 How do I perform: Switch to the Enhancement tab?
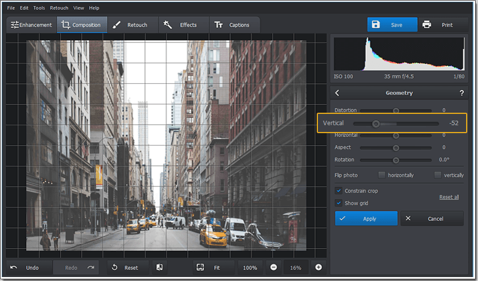[31, 25]
